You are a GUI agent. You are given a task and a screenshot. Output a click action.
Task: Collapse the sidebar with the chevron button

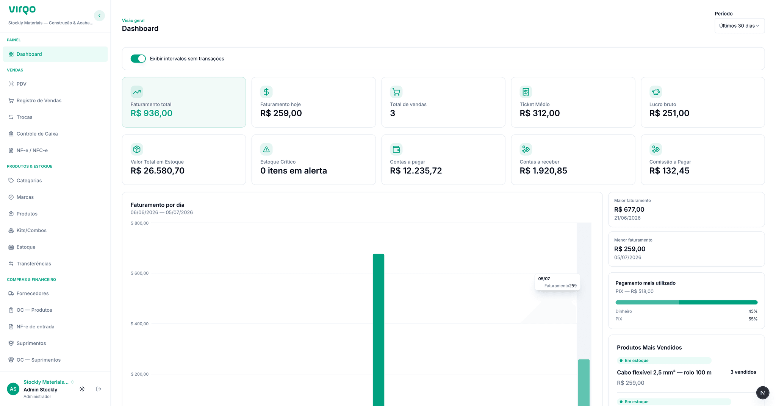(99, 16)
